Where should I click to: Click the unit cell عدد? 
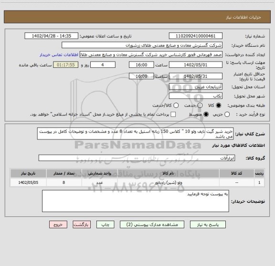tap(99, 182)
